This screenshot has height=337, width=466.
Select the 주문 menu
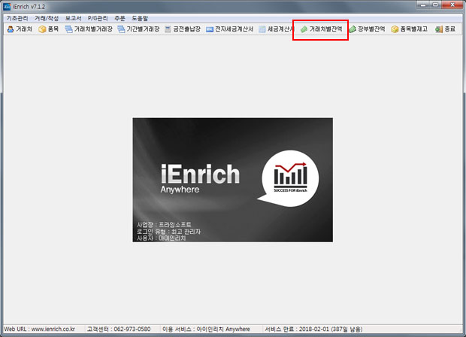click(x=120, y=17)
